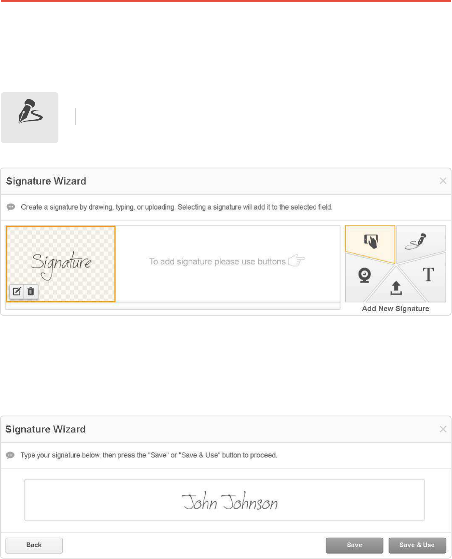The width and height of the screenshot is (452, 559).
Task: Close the lower Signature Wizard dialog
Action: [443, 429]
